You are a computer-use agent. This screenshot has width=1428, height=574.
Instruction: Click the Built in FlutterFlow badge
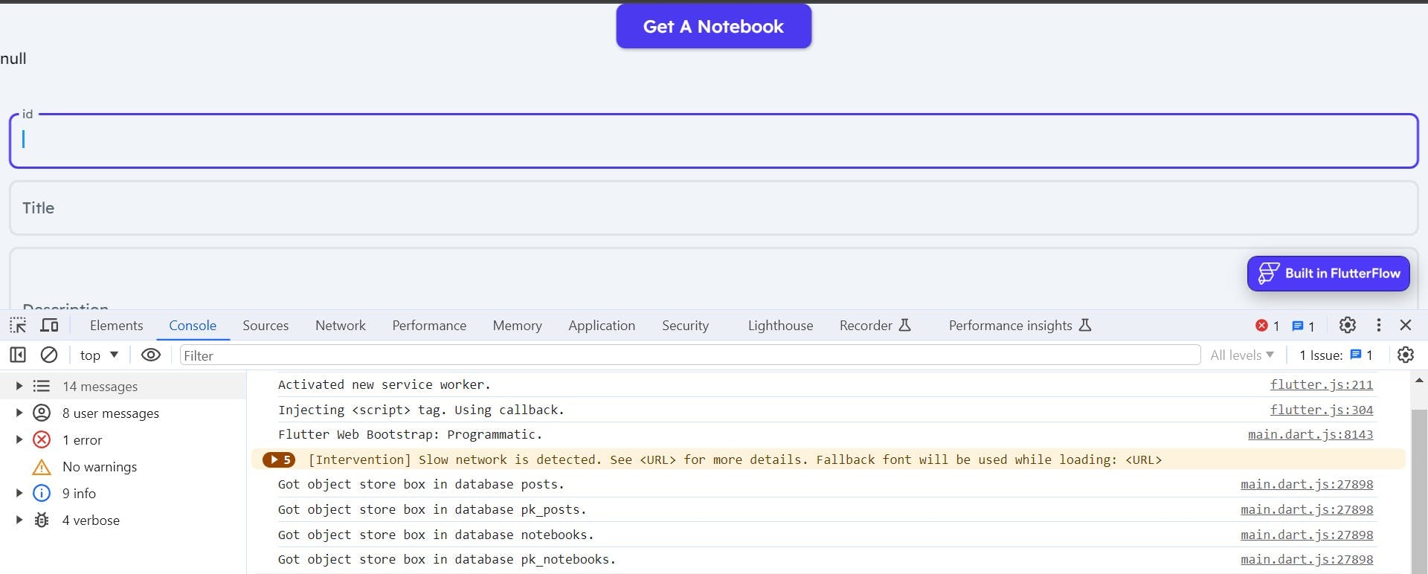pyautogui.click(x=1328, y=274)
